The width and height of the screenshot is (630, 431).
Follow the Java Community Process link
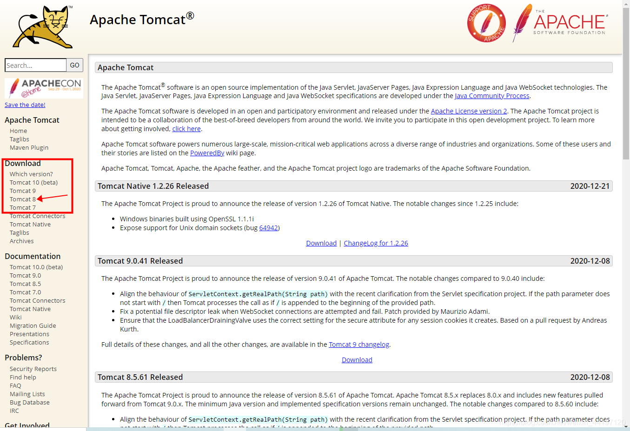[492, 96]
